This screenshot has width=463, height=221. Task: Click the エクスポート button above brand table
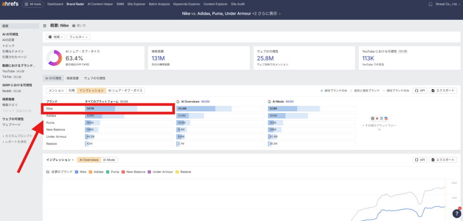pyautogui.click(x=443, y=90)
